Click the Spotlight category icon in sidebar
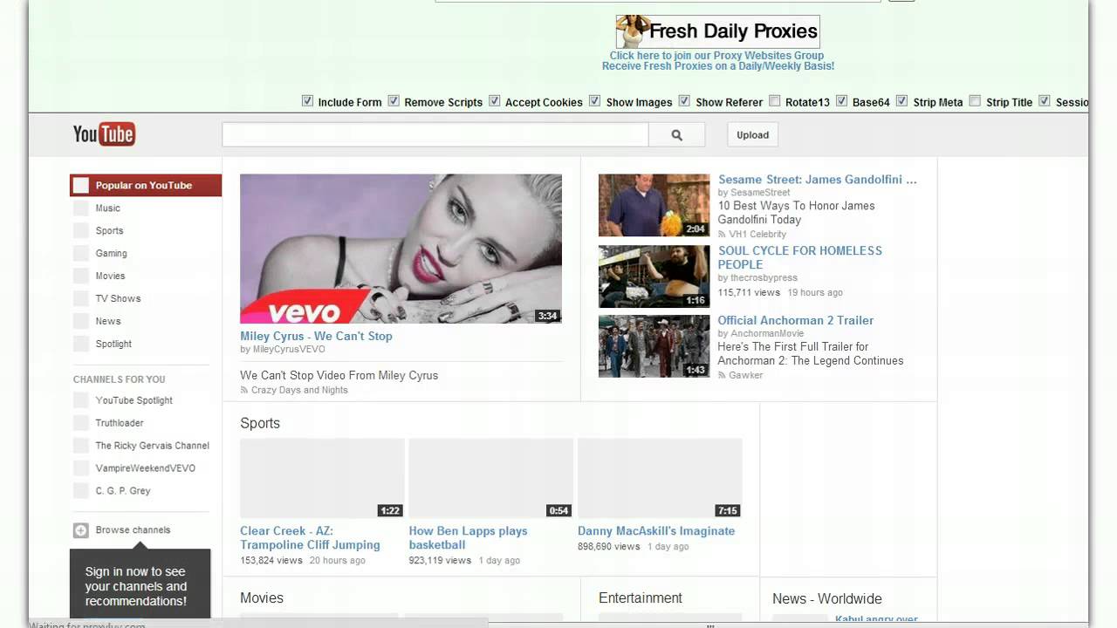Screen dimensions: 1117x628 [81, 345]
